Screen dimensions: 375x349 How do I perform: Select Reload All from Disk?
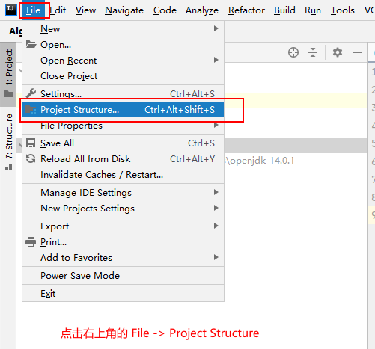tap(123, 159)
